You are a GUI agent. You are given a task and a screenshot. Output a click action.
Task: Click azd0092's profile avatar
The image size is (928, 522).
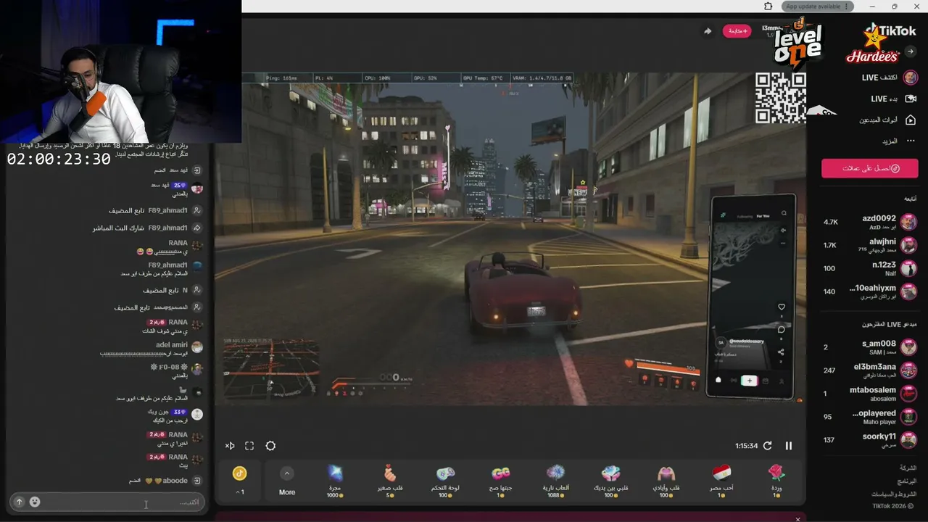pyautogui.click(x=908, y=222)
